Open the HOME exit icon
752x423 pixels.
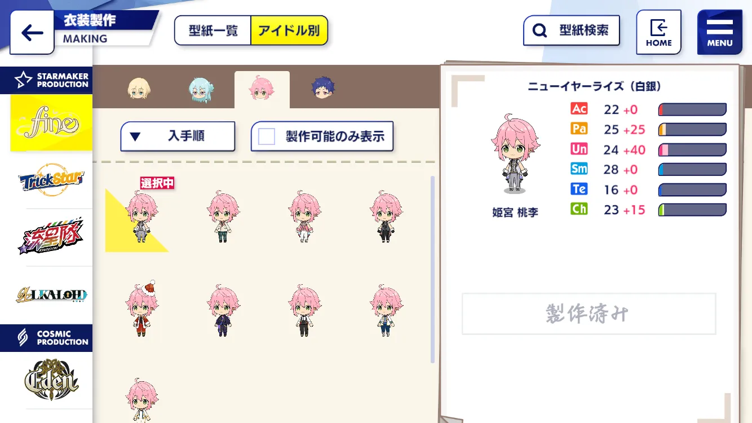(658, 32)
